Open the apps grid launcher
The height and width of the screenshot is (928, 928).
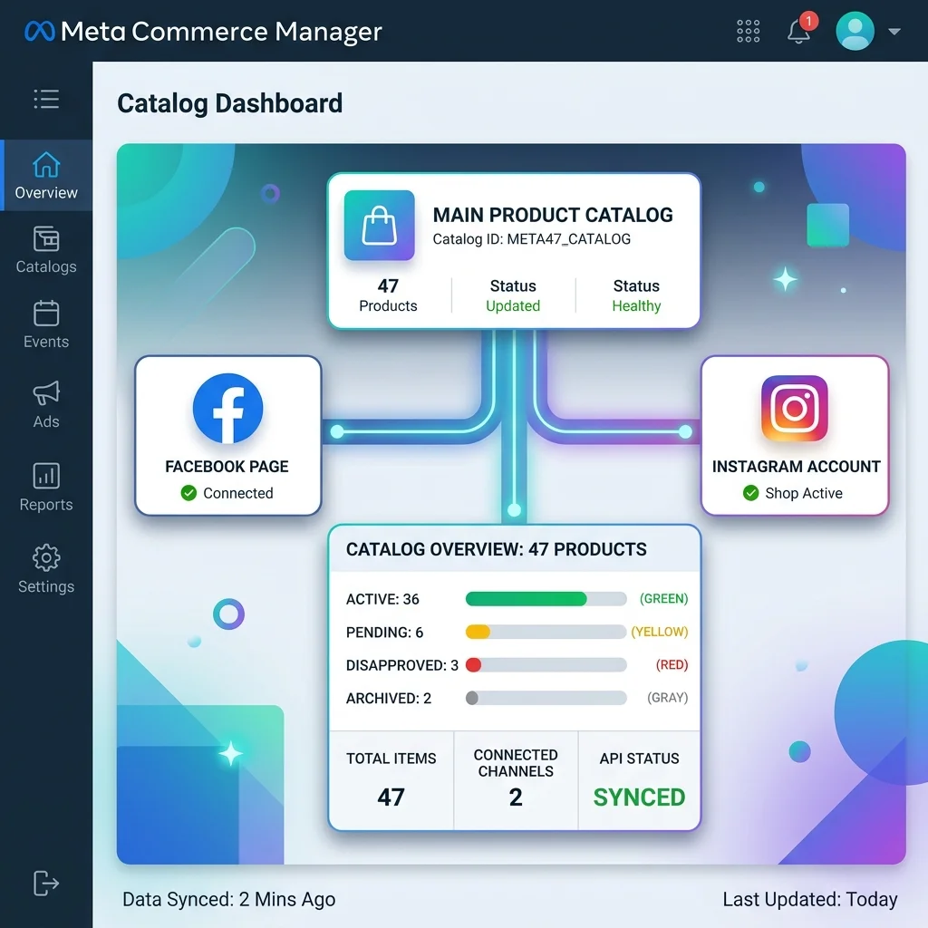pyautogui.click(x=748, y=31)
